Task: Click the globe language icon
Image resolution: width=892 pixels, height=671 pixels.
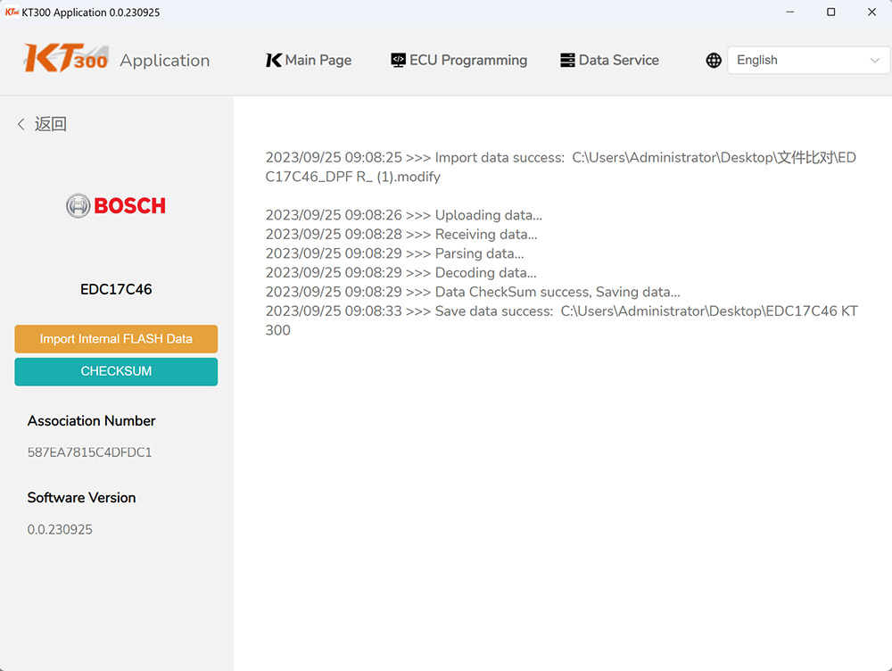Action: point(714,60)
